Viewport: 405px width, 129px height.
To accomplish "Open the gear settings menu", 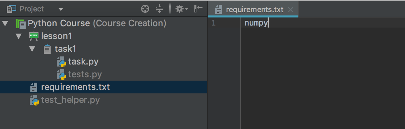I will 182,9.
